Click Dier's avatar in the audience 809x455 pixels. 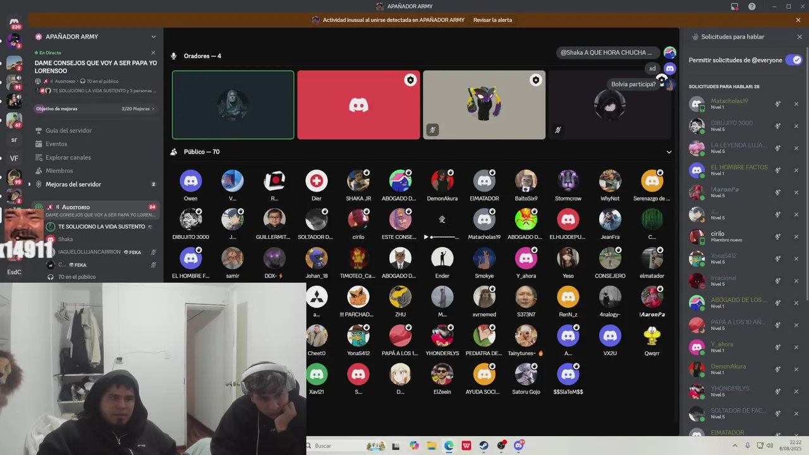tap(317, 181)
